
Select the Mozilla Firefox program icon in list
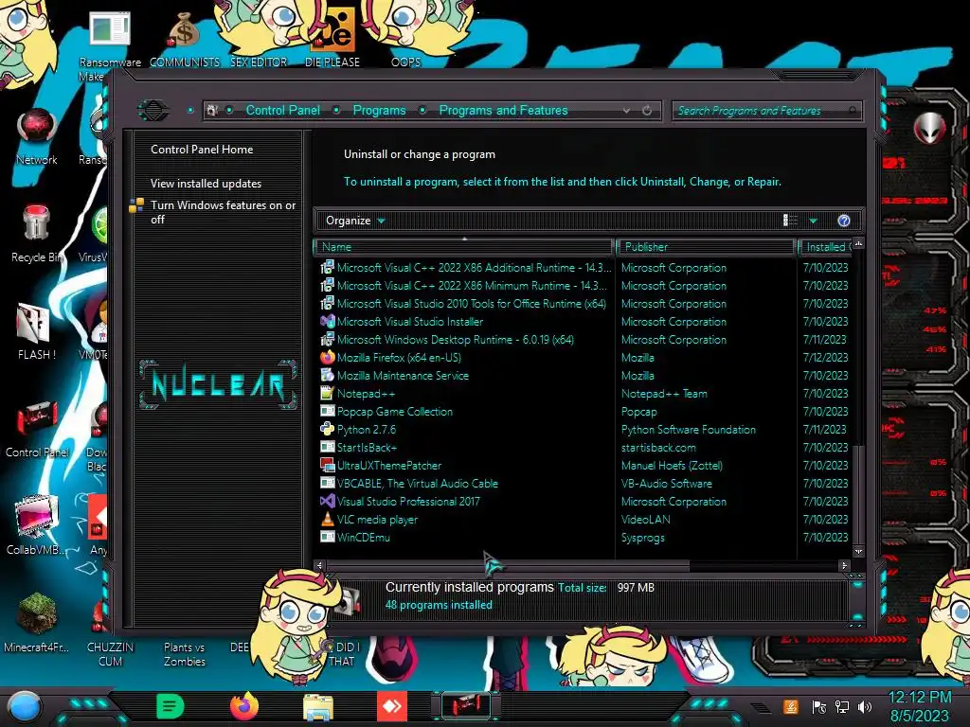tap(327, 357)
